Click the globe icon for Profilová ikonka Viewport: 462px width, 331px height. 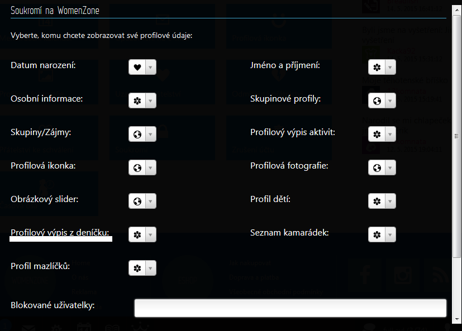point(137,167)
